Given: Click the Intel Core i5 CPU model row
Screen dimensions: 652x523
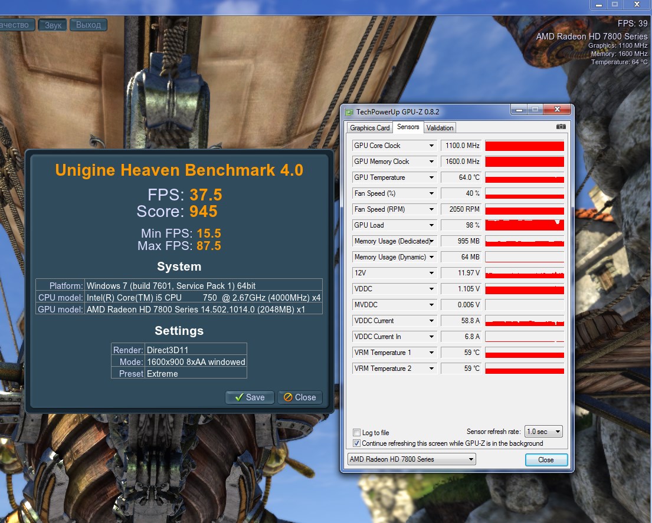Looking at the screenshot, I should (x=179, y=297).
